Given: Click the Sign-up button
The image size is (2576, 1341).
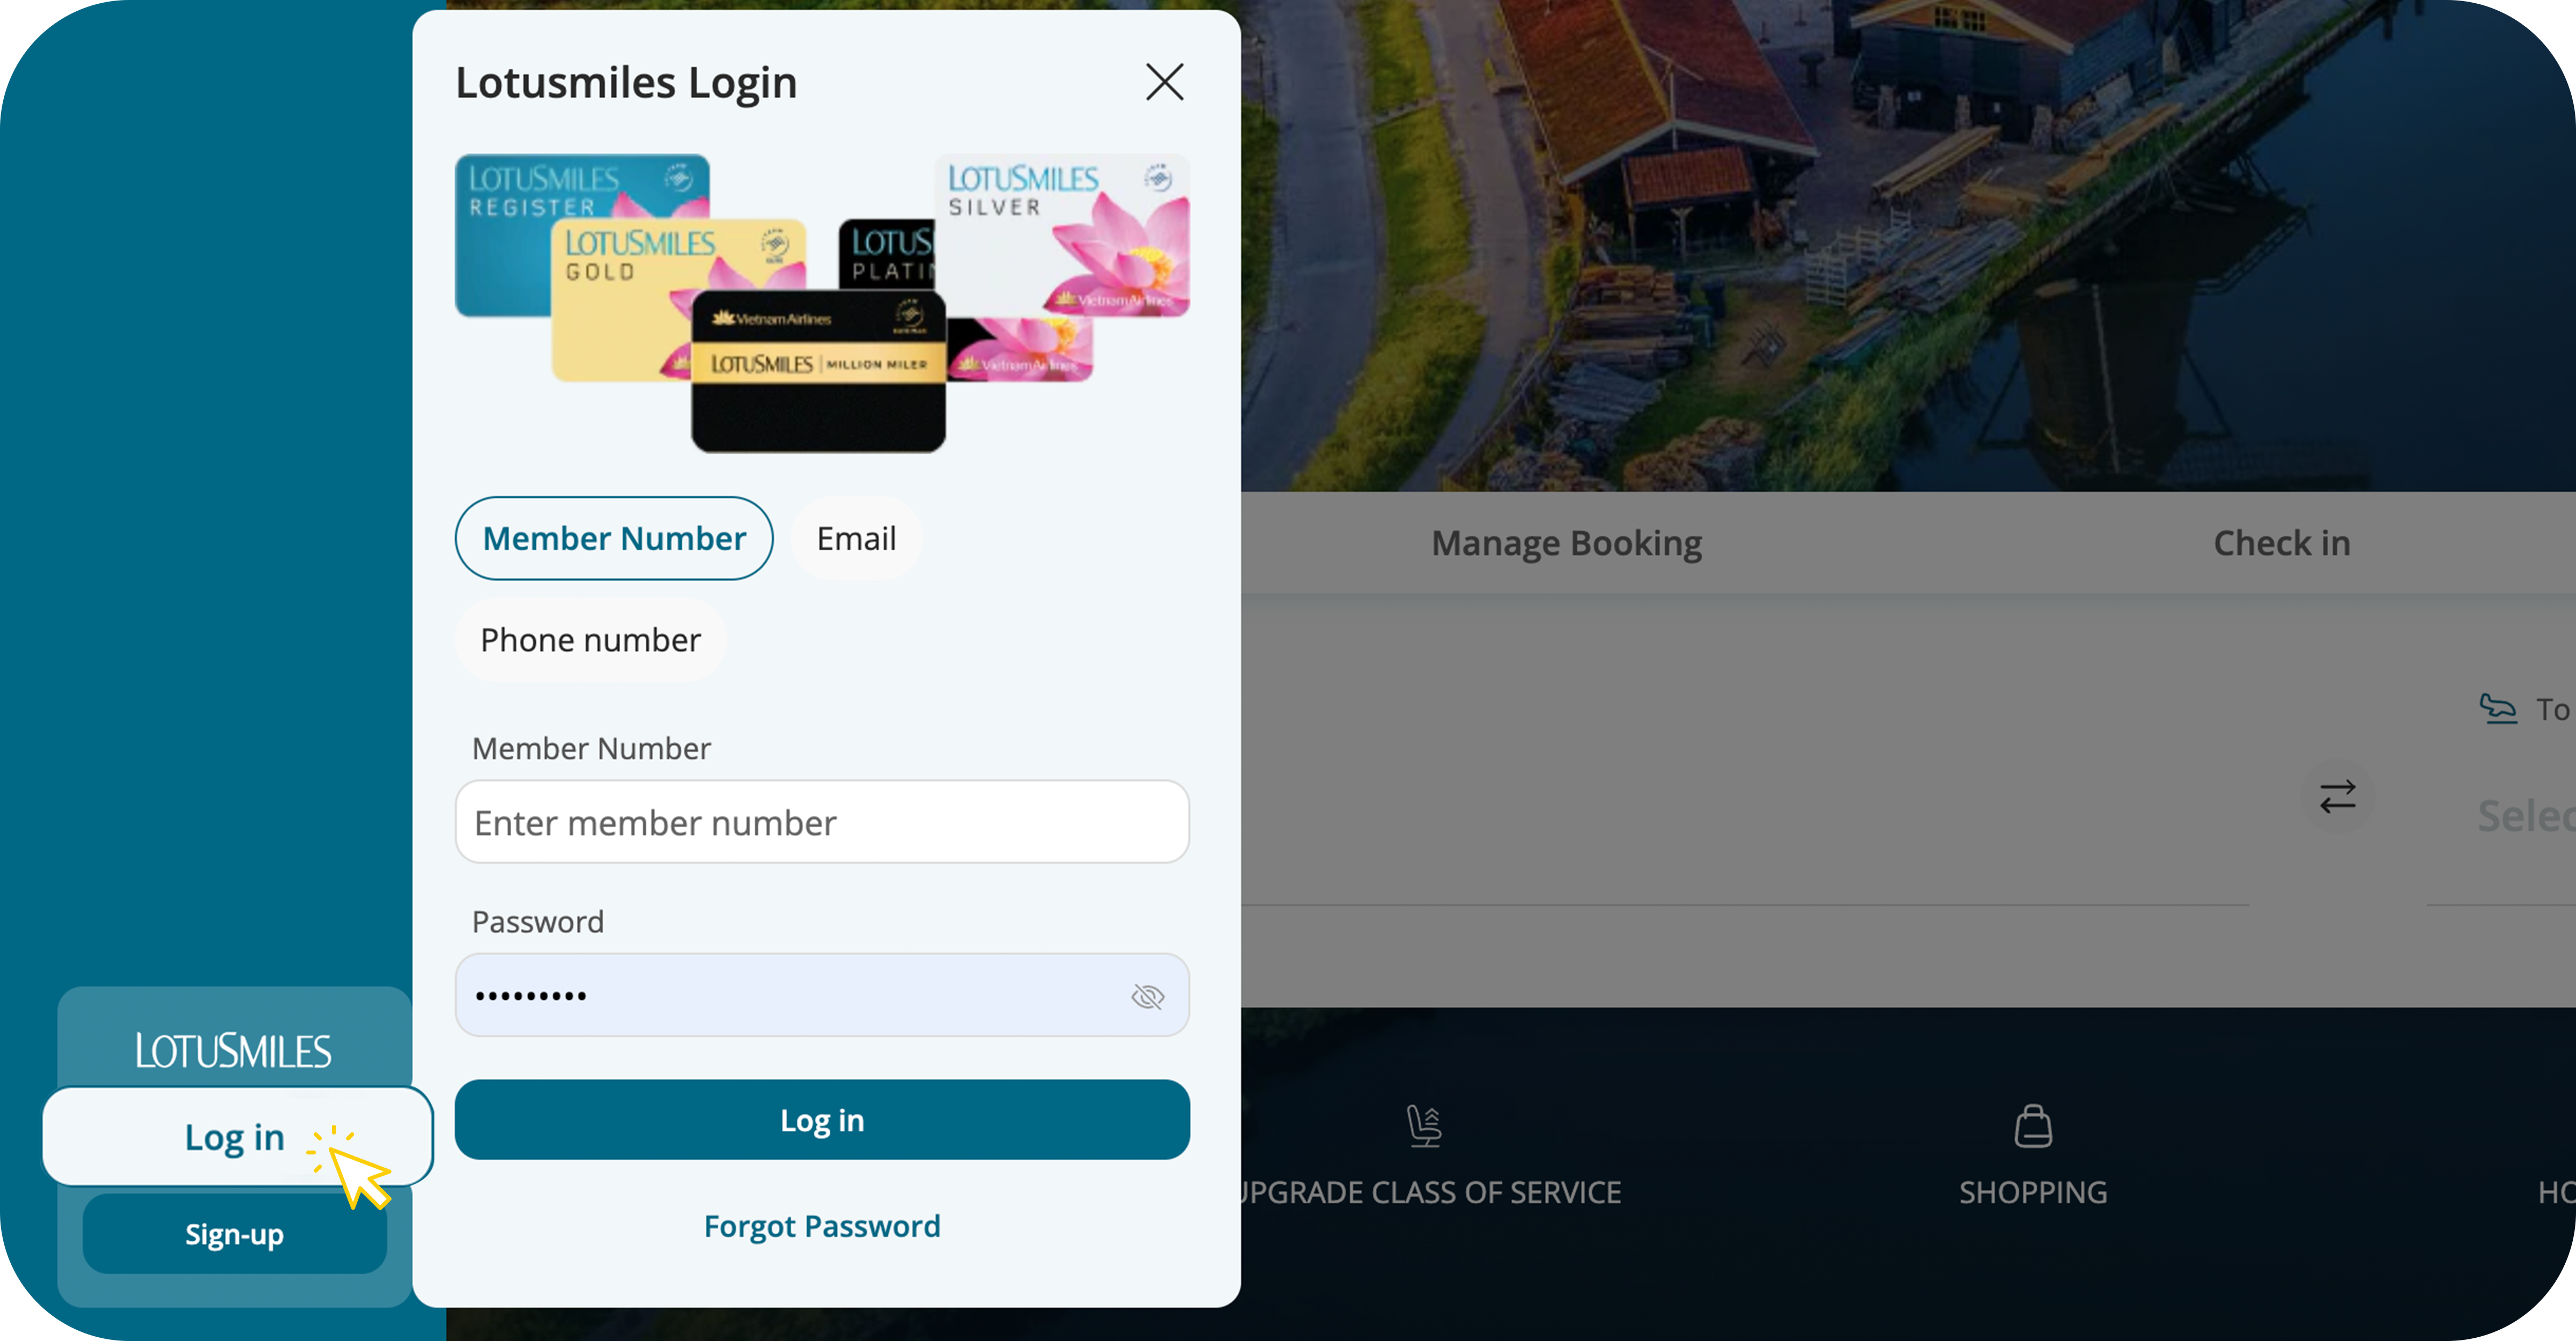Looking at the screenshot, I should (234, 1234).
